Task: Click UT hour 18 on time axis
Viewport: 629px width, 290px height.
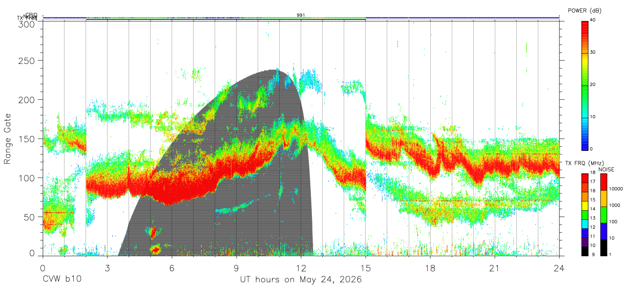Action: [x=430, y=268]
